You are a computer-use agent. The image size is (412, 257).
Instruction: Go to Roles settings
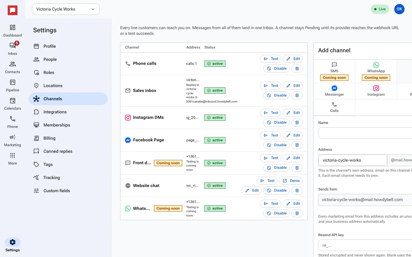(68, 73)
